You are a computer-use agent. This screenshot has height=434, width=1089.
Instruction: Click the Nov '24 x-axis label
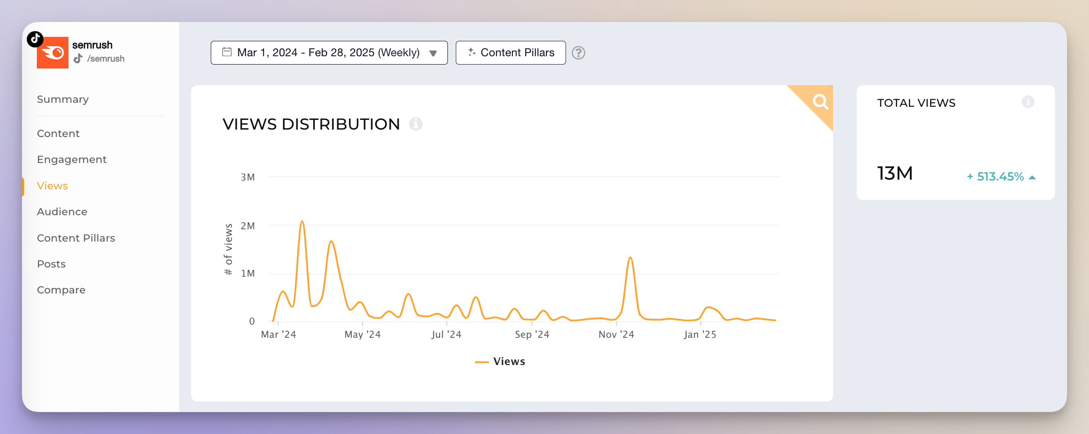pos(616,335)
